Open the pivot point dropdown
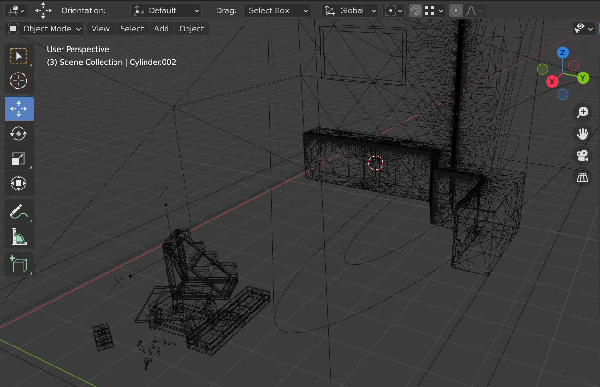This screenshot has height=387, width=600. [x=393, y=10]
